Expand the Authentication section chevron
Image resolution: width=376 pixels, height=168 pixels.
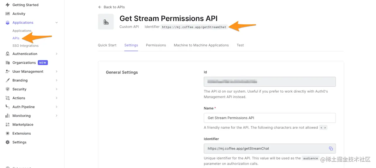coord(56,54)
